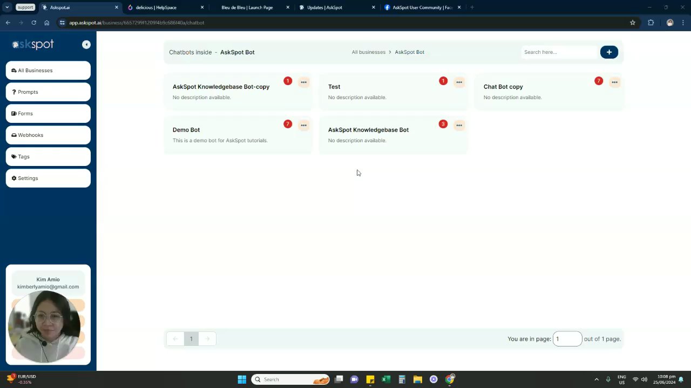
Task: Go to Forms in the sidebar
Action: (x=48, y=114)
